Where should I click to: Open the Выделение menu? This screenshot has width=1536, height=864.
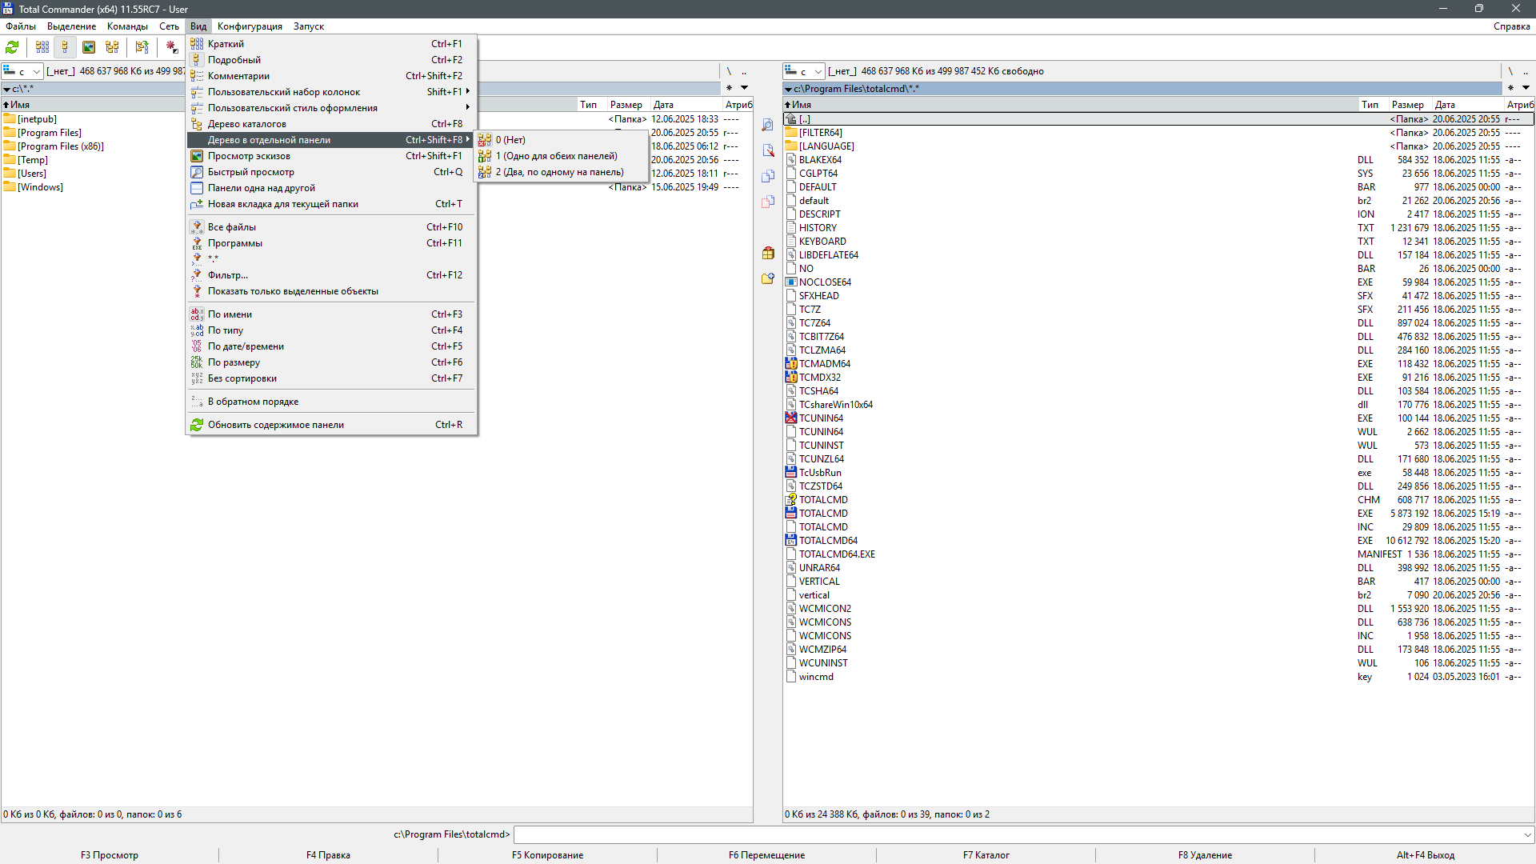(71, 26)
